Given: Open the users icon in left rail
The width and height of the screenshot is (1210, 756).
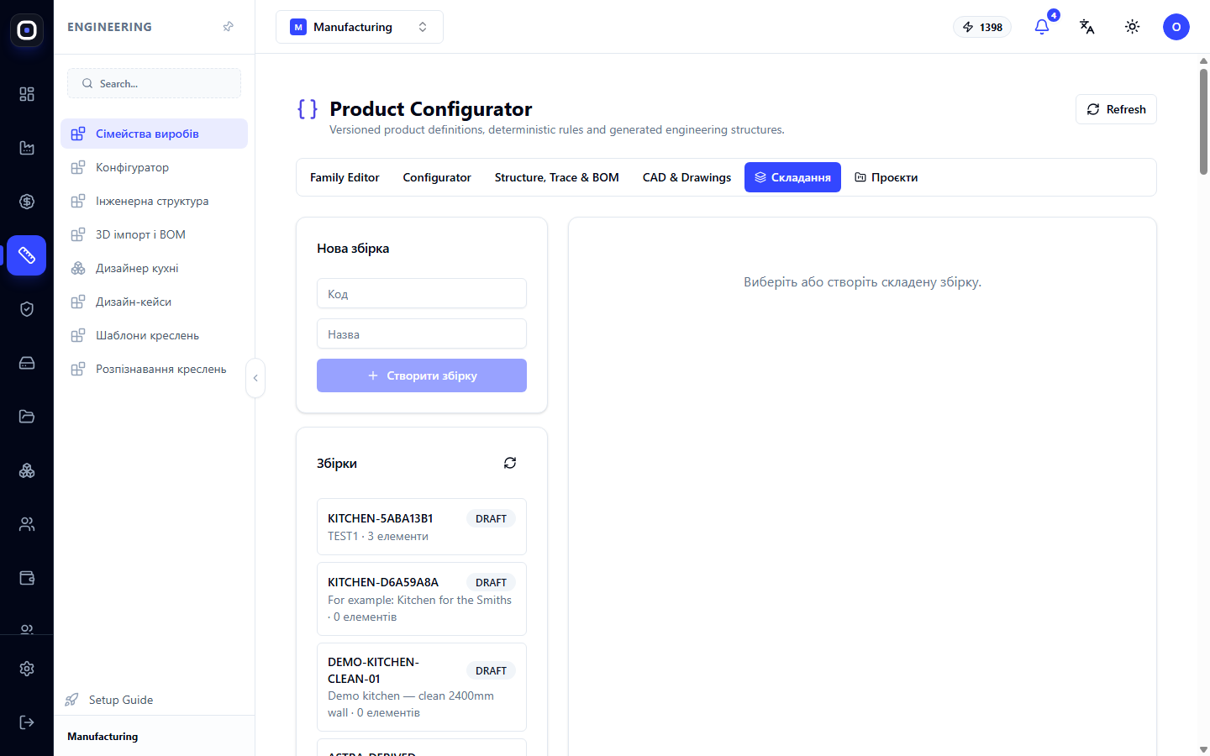Looking at the screenshot, I should click(27, 524).
